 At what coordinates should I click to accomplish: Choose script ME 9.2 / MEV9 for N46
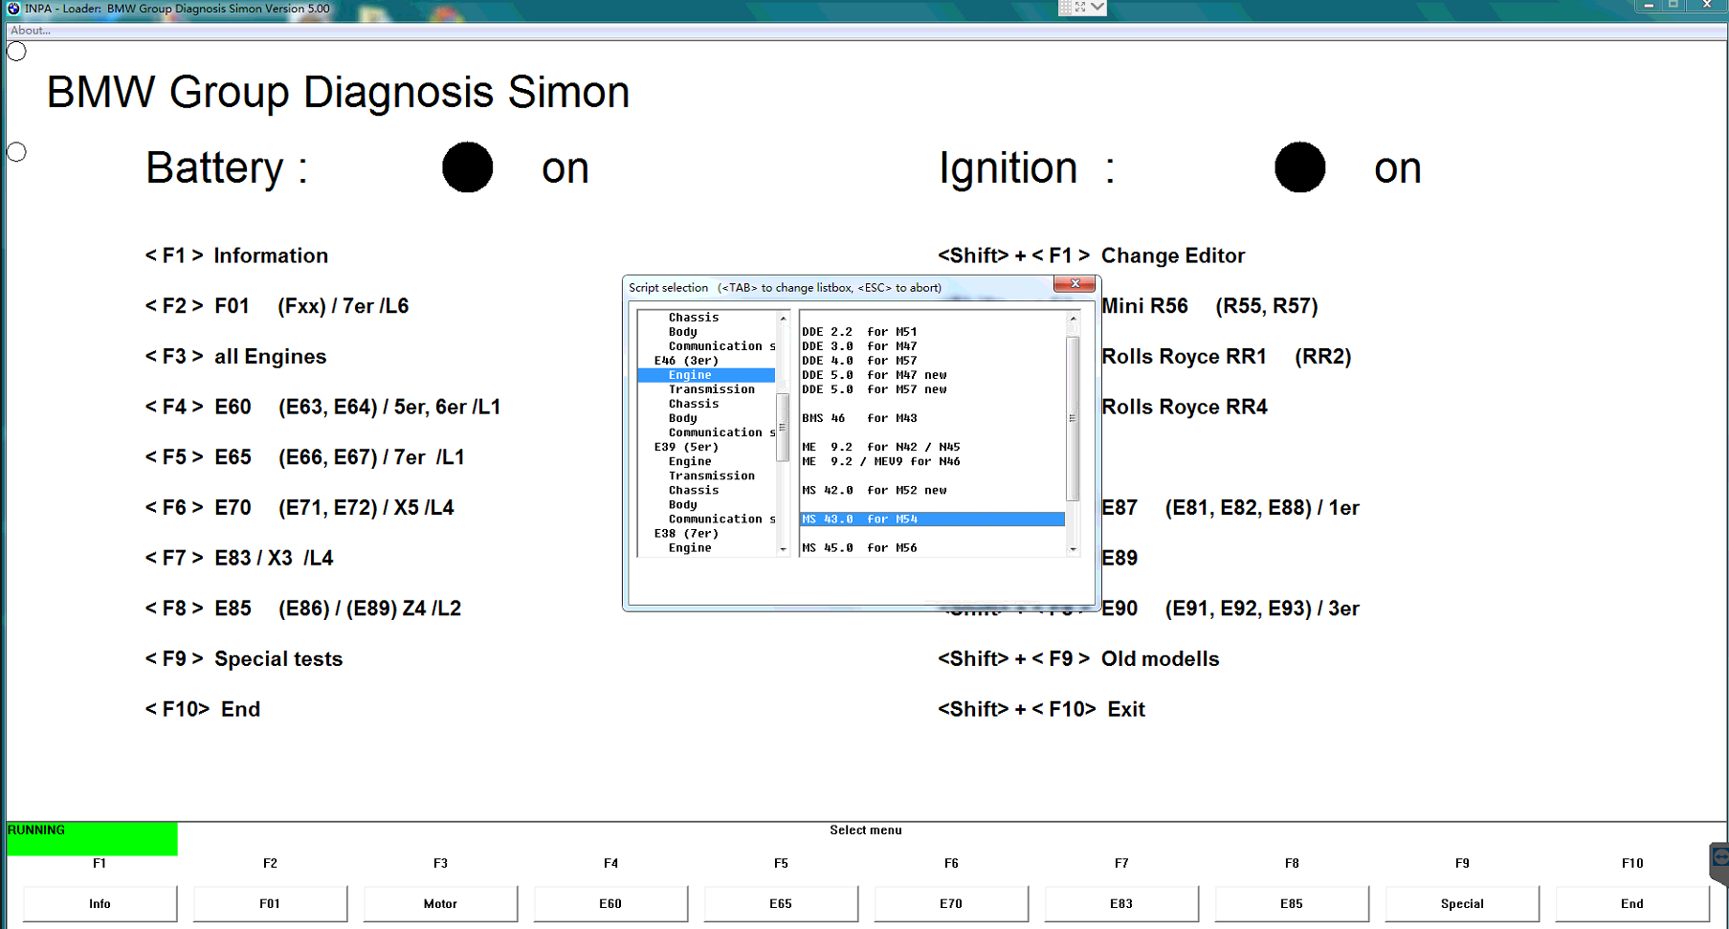tap(881, 461)
